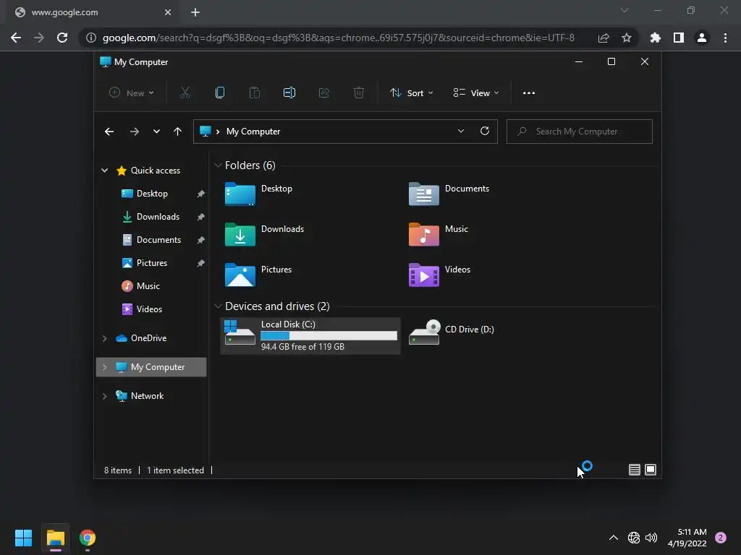Click the Cut scissors icon in toolbar

click(x=185, y=93)
